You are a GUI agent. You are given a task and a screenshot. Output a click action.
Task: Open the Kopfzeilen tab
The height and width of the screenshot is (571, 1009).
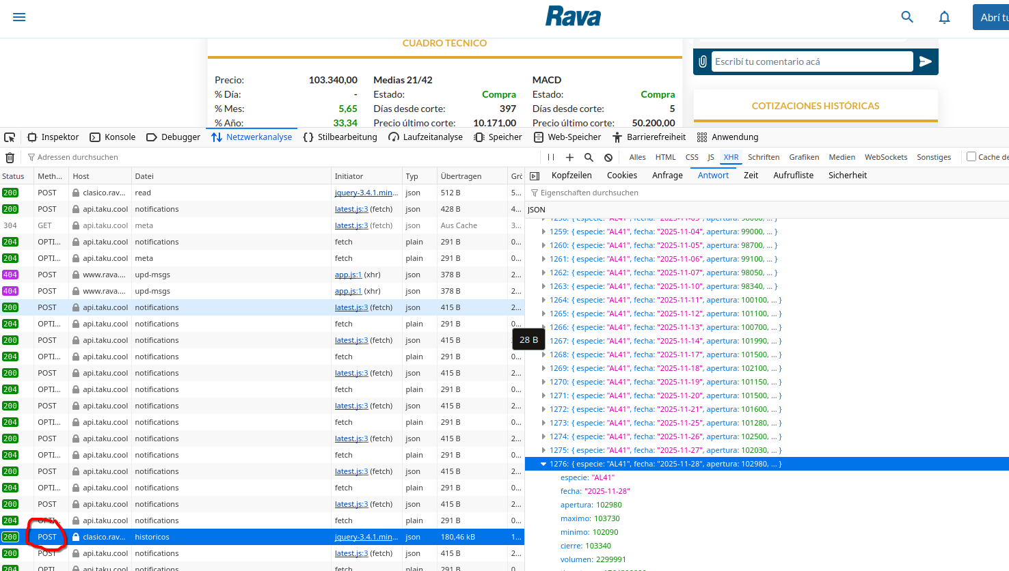[x=571, y=176]
